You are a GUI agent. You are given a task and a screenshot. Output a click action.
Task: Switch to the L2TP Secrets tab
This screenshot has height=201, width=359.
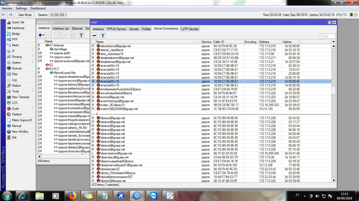tap(190, 29)
